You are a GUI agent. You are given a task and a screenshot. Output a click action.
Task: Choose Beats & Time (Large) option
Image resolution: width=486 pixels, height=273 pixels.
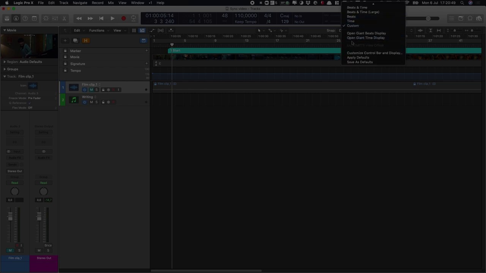click(x=363, y=12)
